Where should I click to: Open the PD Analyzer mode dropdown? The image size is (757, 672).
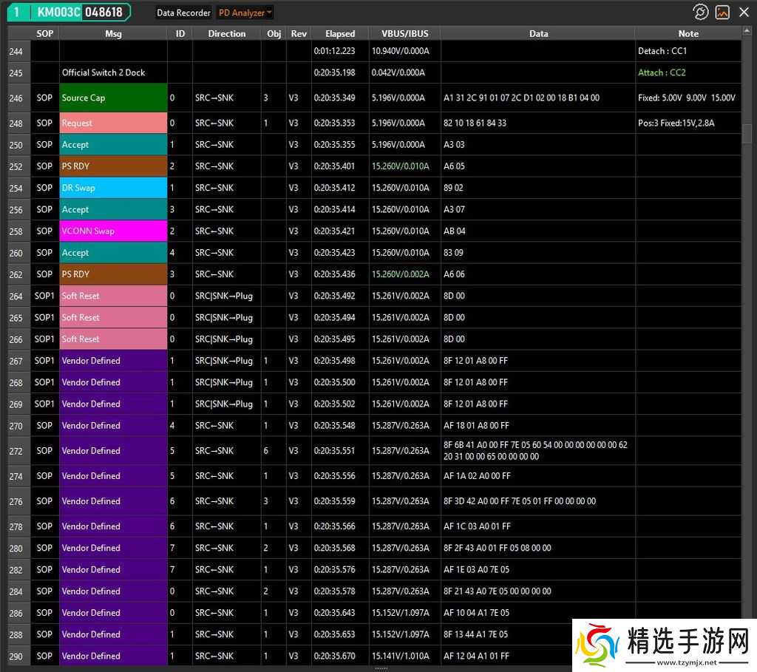click(245, 13)
